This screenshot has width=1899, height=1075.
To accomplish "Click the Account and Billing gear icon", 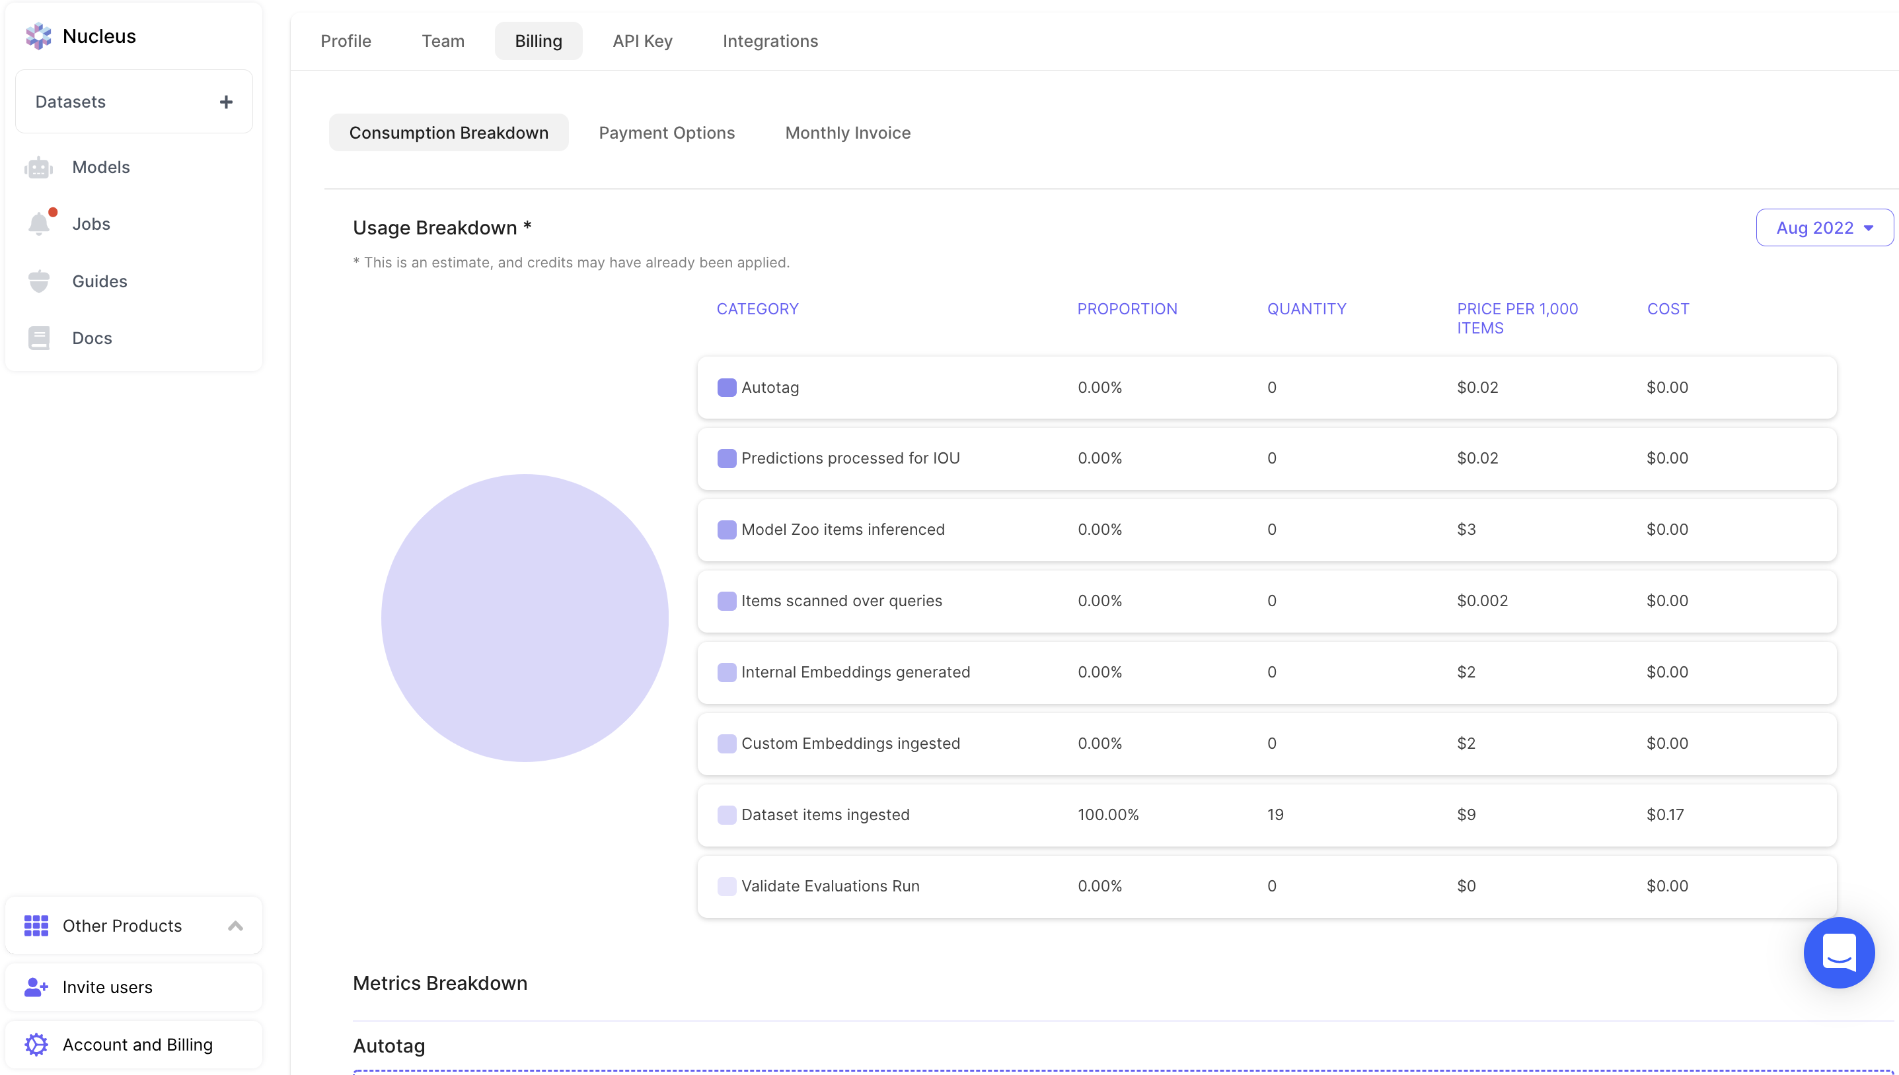I will pos(36,1044).
